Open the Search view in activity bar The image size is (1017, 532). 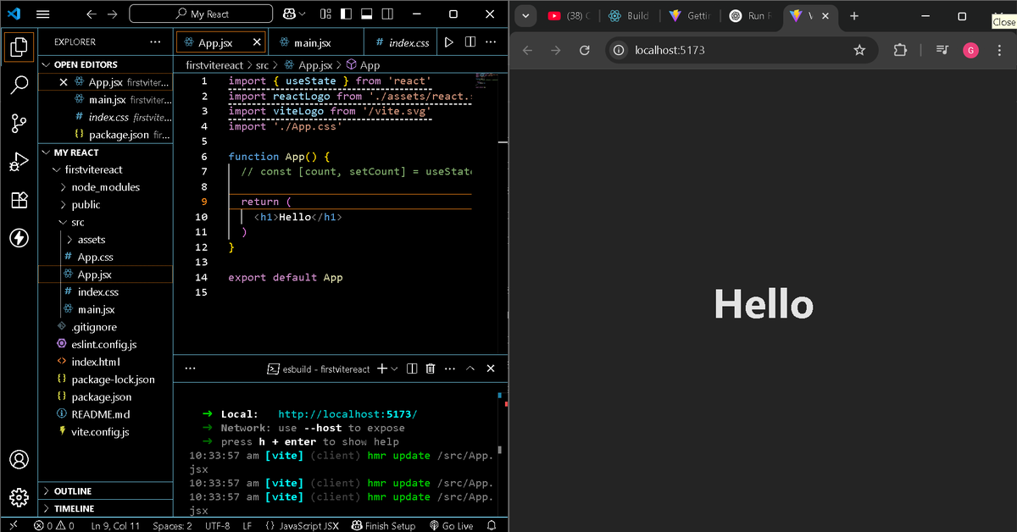click(19, 84)
